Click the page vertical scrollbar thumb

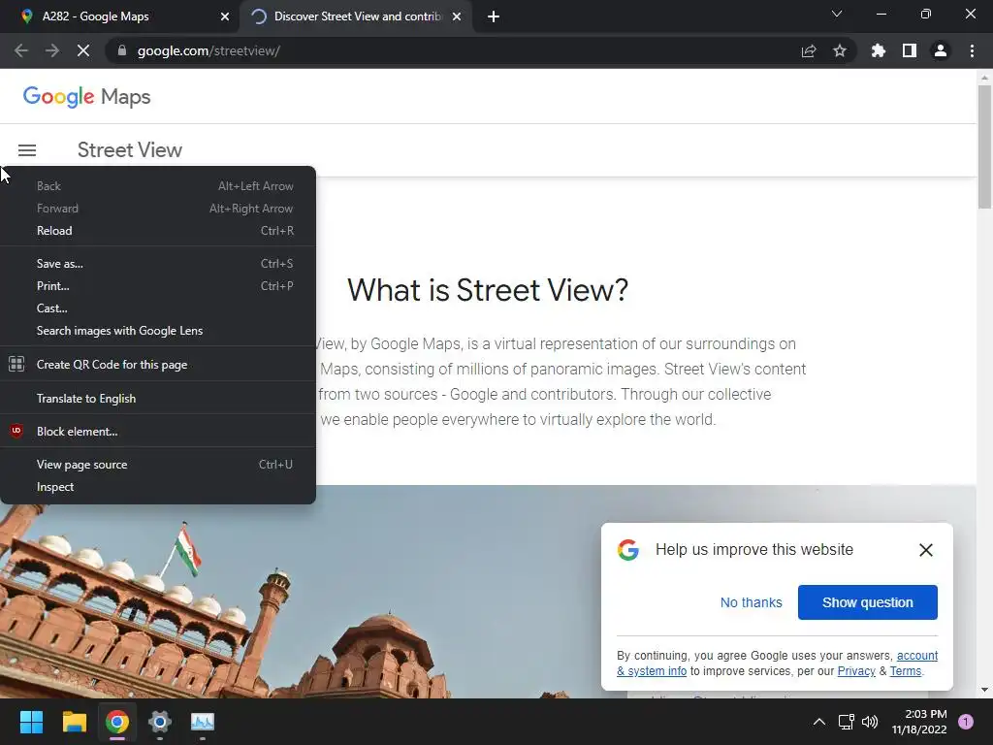[x=984, y=146]
